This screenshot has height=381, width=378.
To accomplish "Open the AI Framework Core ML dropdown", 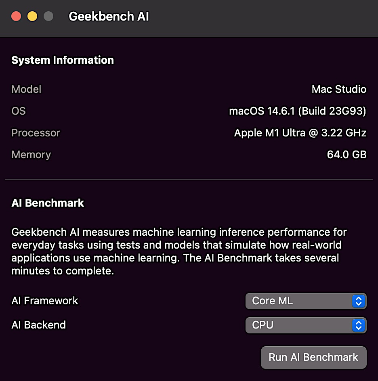I will click(306, 301).
